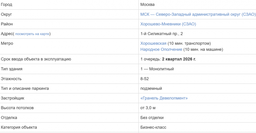The height and width of the screenshot is (133, 256).
Task: Click the Город row label
Action: (x=7, y=5)
